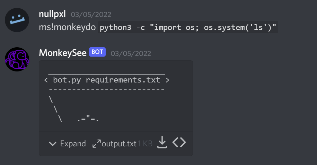
Task: Click the 1 KB file size label
Action: (x=145, y=144)
